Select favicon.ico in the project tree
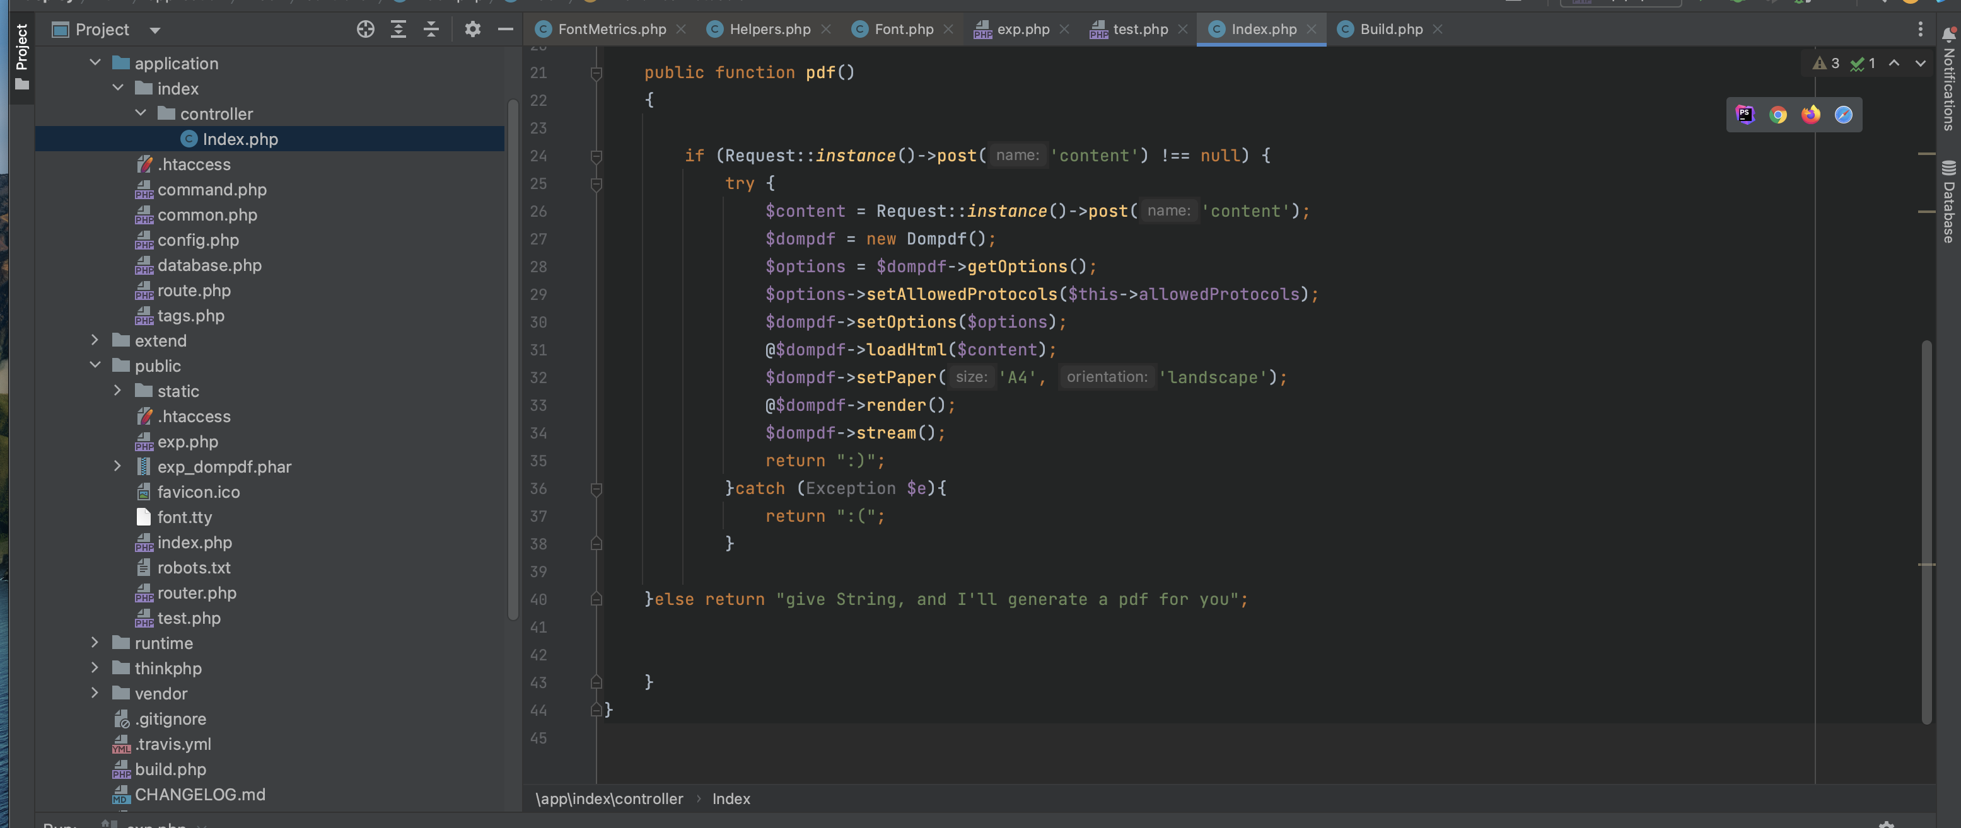The height and width of the screenshot is (828, 1961). pyautogui.click(x=198, y=492)
